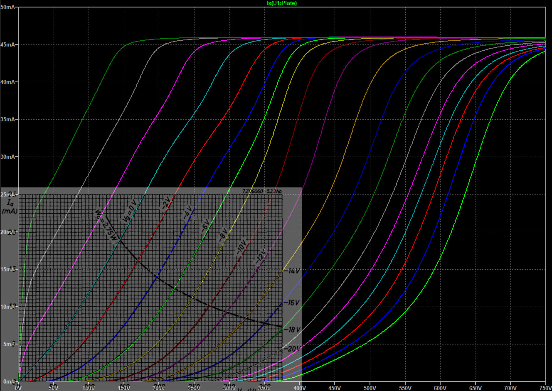Click the -20V grid voltage label
The image size is (552, 391).
pyautogui.click(x=293, y=349)
